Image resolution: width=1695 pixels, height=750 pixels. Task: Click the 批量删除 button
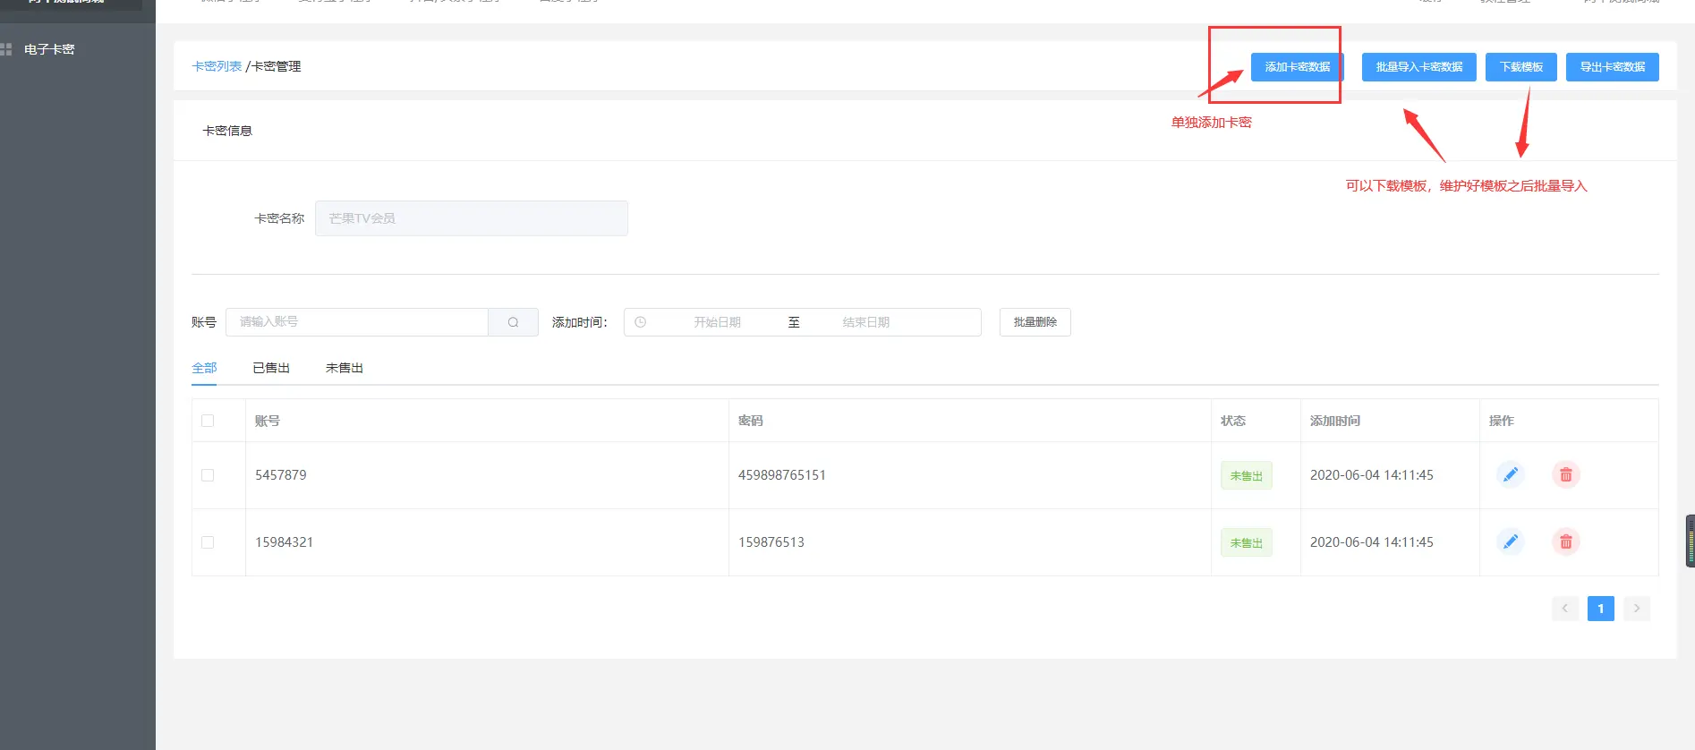coord(1035,322)
